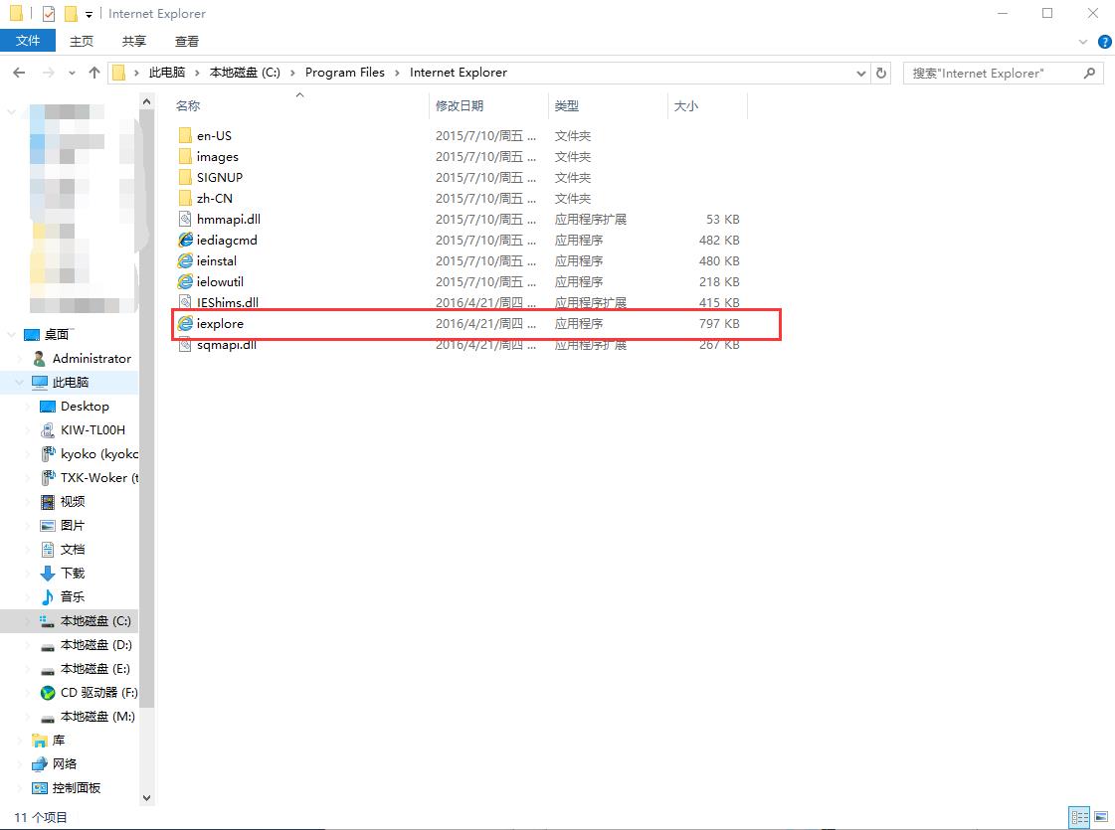Select the hmmapi.dll file icon
The height and width of the screenshot is (830, 1115).
pyautogui.click(x=185, y=220)
